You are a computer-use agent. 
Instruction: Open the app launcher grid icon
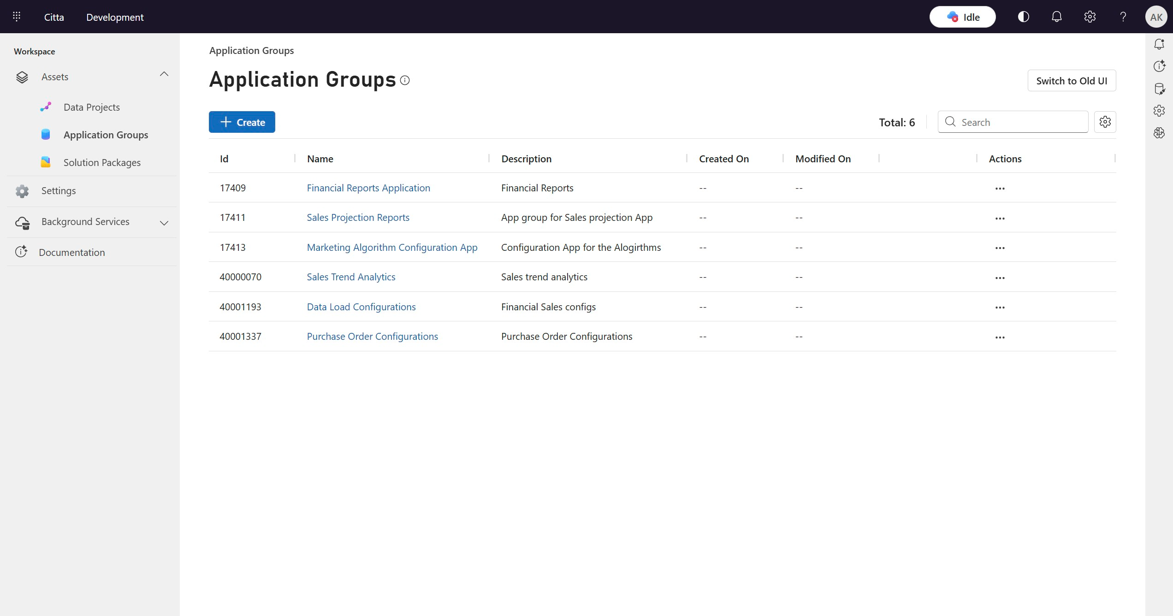click(17, 17)
